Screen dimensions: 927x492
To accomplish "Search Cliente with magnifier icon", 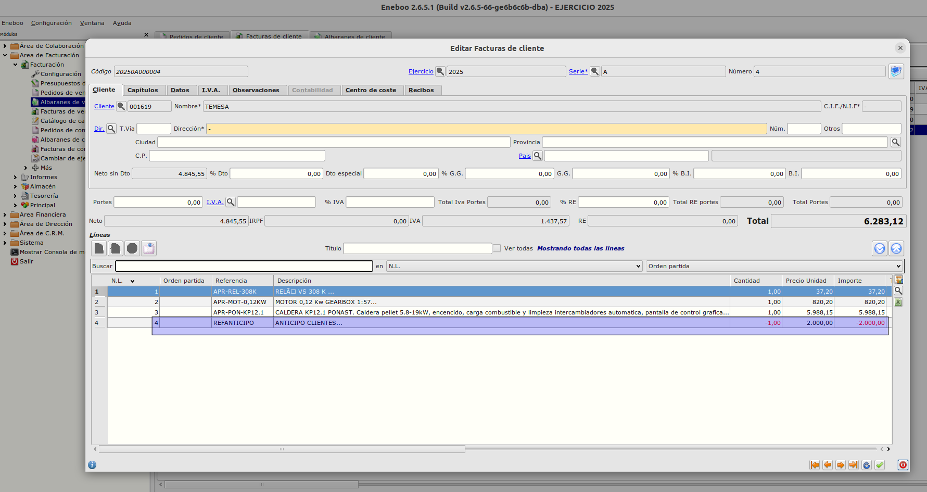I will (x=121, y=106).
